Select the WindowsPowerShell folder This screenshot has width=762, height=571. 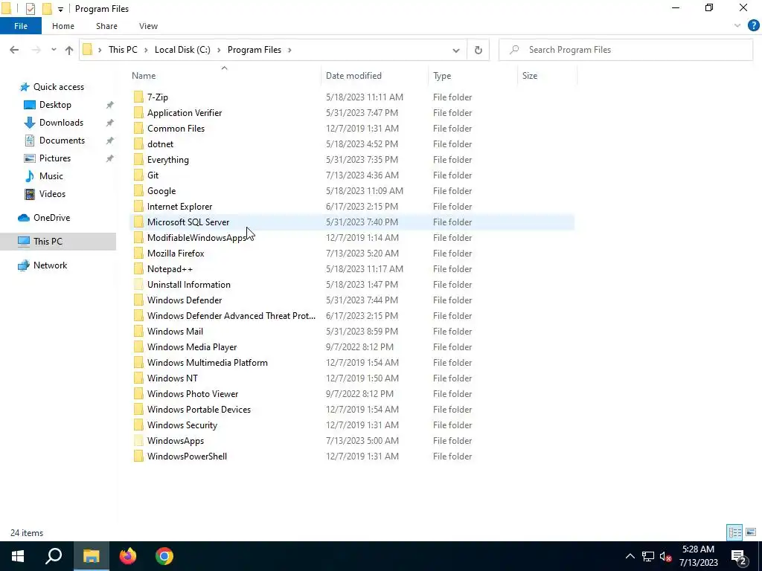[x=187, y=457]
